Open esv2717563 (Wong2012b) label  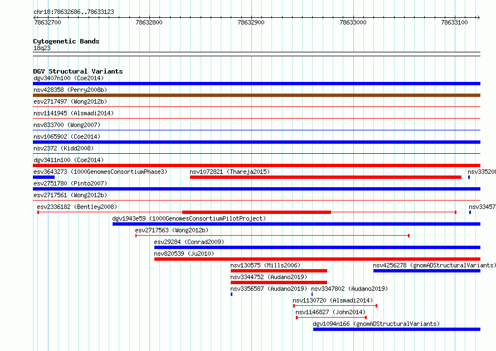coord(172,230)
